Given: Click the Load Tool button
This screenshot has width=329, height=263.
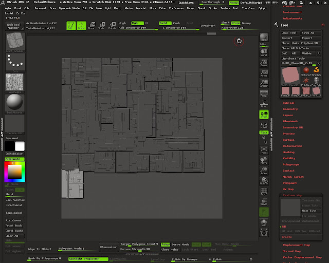Looking at the screenshot, I should coord(289,33).
